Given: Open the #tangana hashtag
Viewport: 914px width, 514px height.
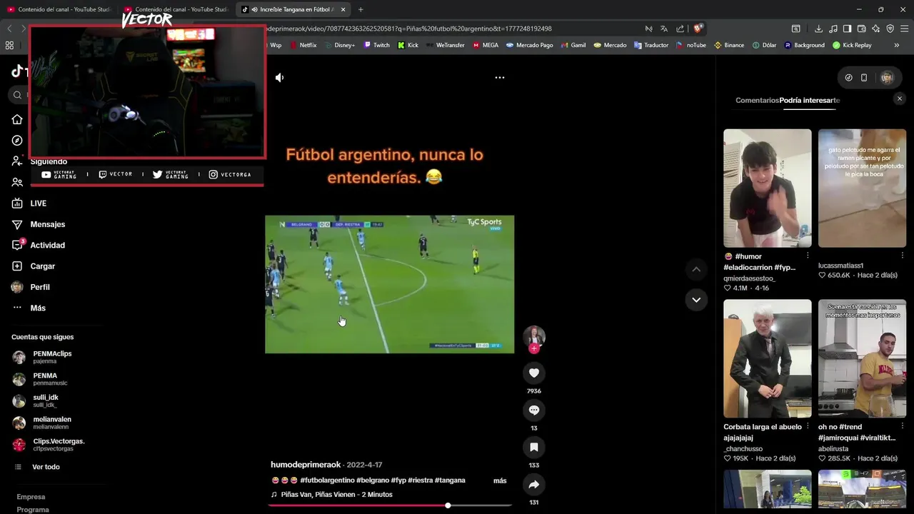Looking at the screenshot, I should point(450,480).
